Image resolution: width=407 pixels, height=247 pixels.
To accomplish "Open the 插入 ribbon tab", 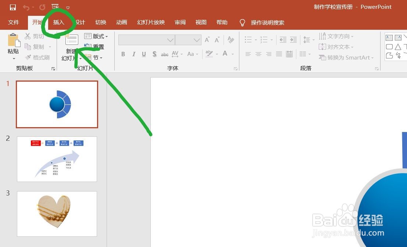I will [x=59, y=22].
